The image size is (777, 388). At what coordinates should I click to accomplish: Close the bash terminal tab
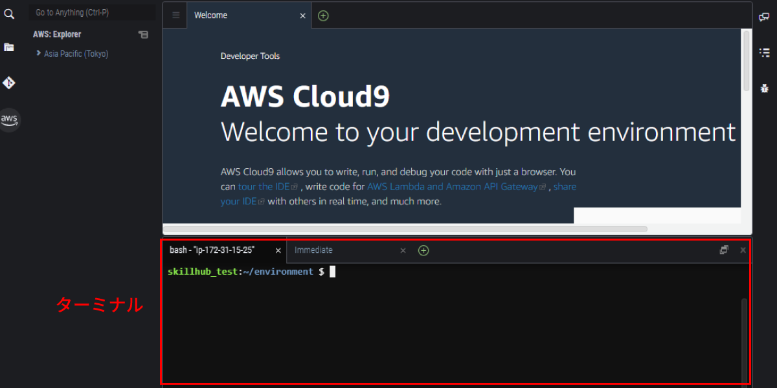click(278, 250)
